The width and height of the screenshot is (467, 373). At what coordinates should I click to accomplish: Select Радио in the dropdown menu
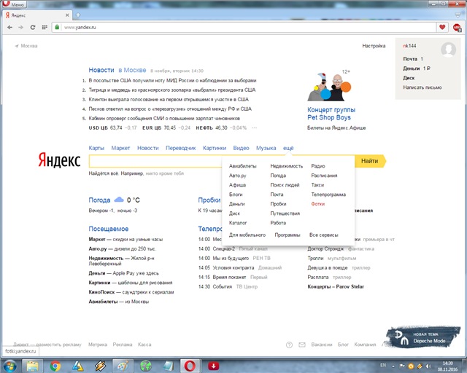click(x=318, y=166)
